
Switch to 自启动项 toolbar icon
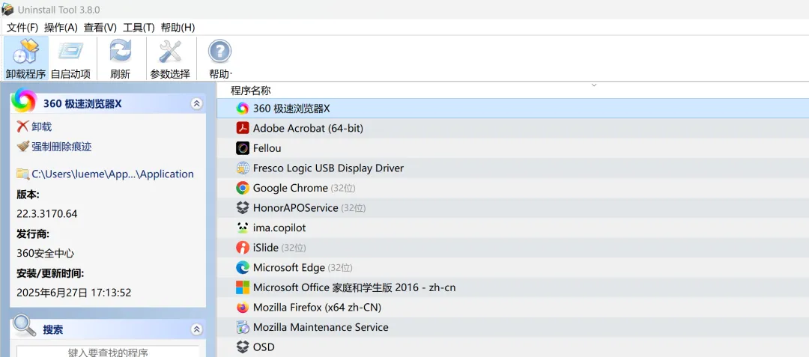point(70,51)
